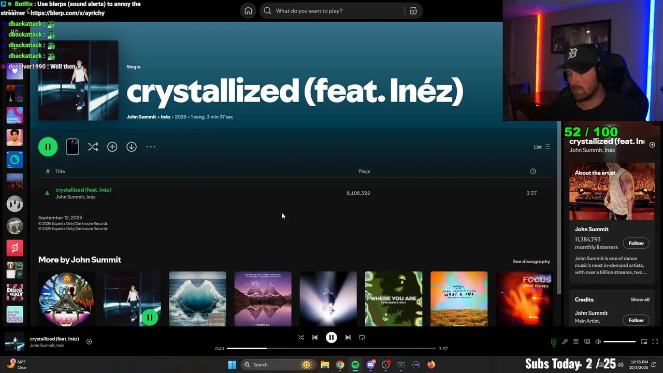663x373 pixels.
Task: Open the Windows Start menu
Action: 232,365
